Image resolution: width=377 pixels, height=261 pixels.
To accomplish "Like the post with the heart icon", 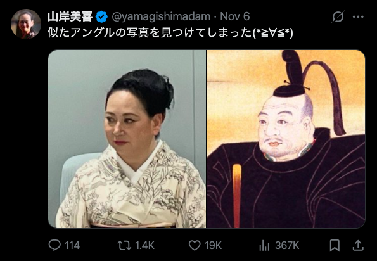I will 195,245.
